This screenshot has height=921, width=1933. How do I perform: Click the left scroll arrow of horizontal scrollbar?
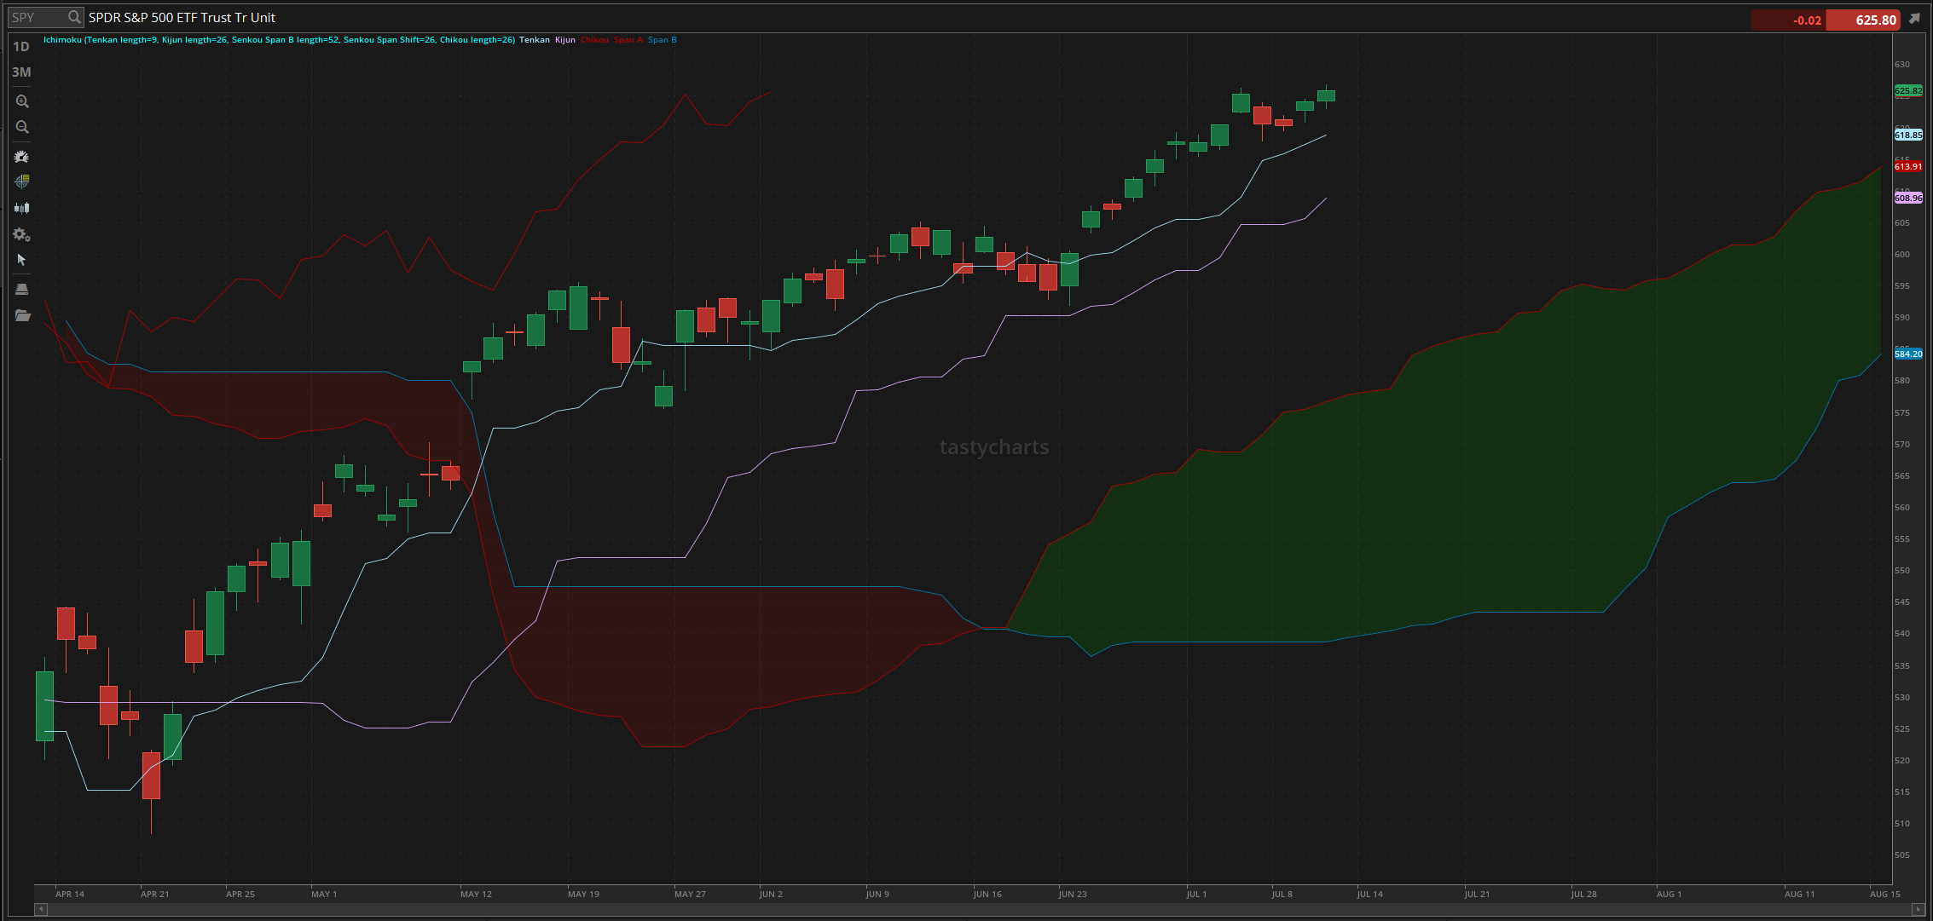click(40, 909)
